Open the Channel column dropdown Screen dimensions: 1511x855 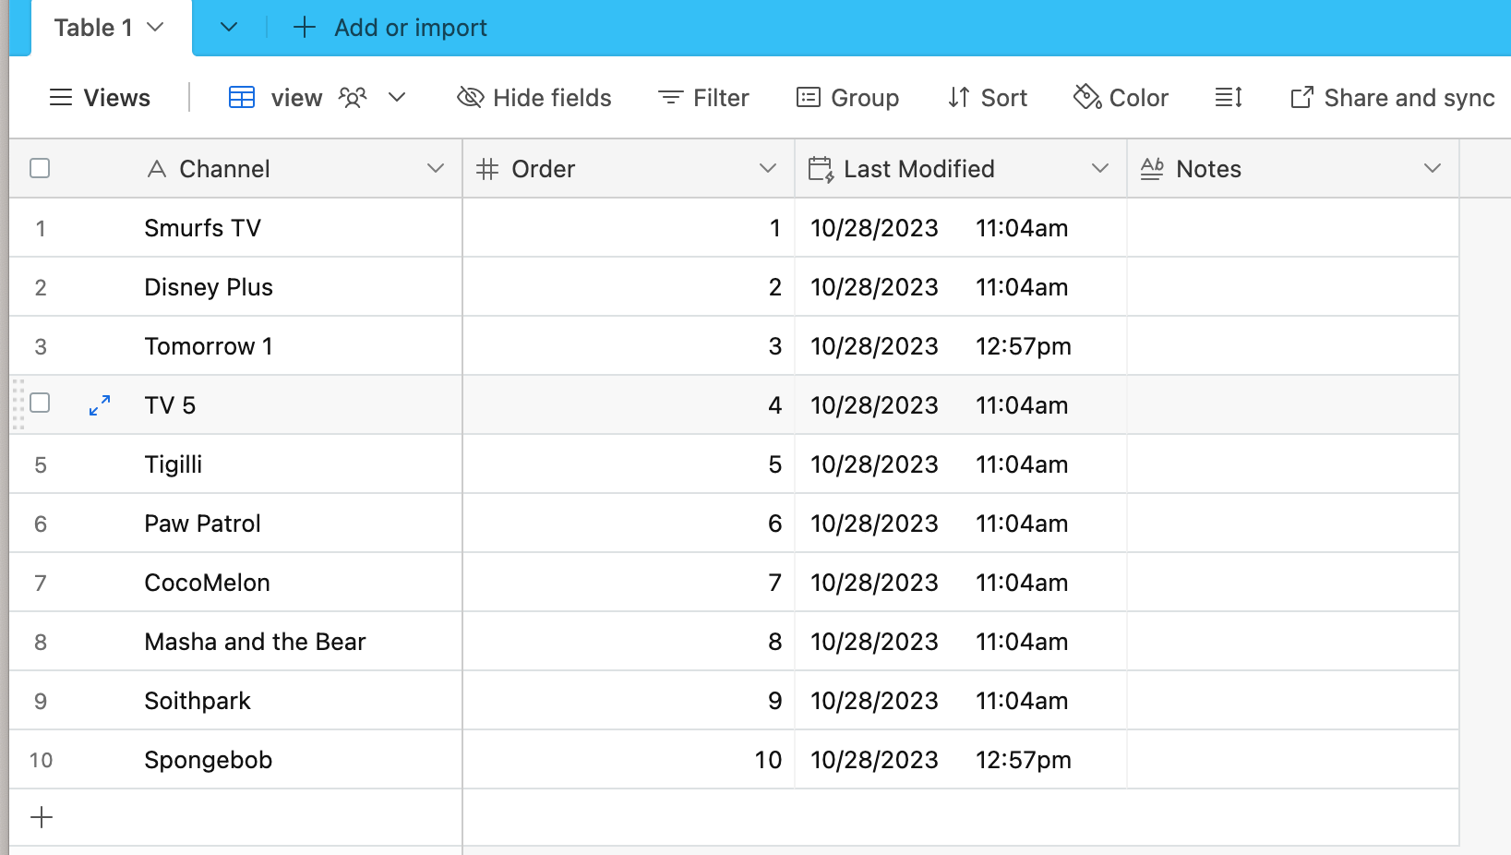pos(436,168)
